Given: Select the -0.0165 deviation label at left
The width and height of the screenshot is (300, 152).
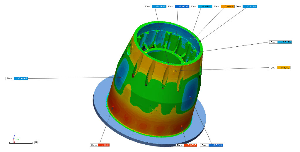Looking at the screenshot, I should click(17, 78).
